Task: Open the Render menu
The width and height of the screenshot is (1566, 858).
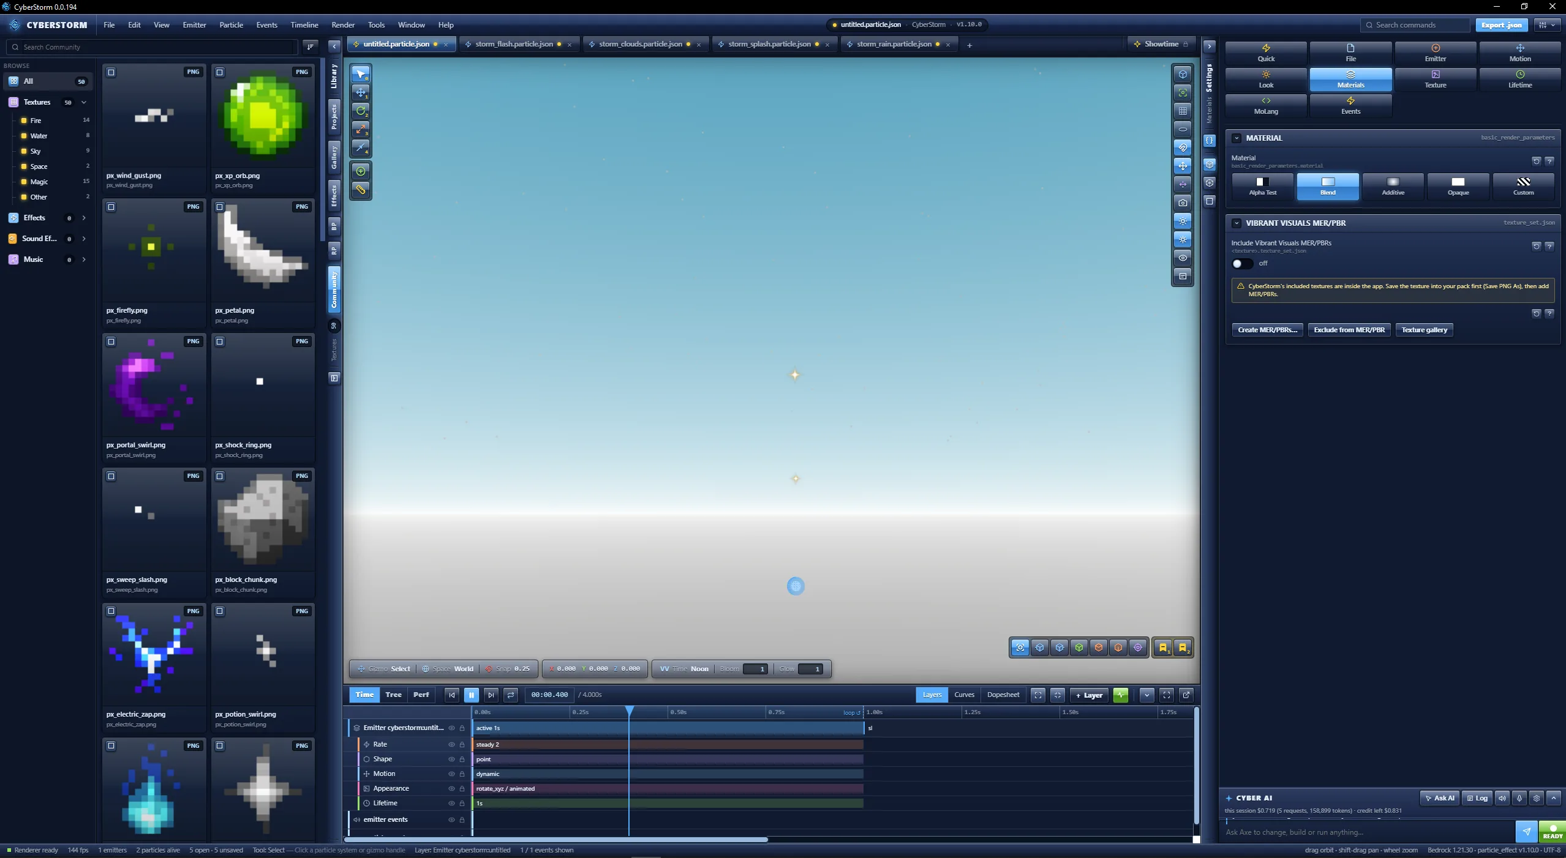Action: (x=343, y=25)
